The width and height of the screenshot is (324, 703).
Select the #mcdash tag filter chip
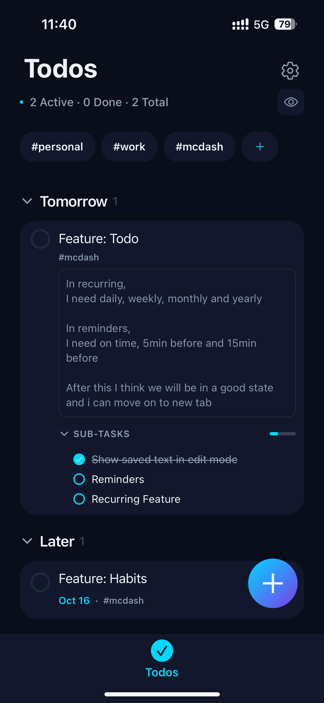(x=199, y=147)
